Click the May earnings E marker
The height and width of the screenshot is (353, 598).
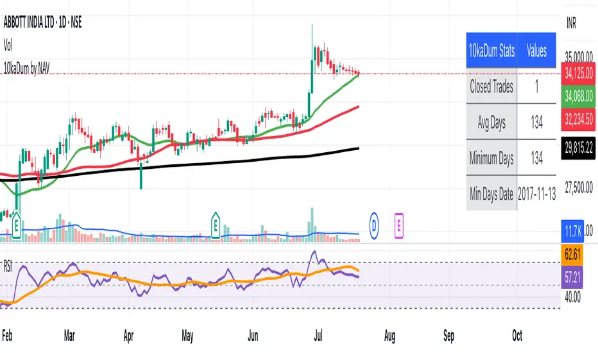tap(216, 225)
